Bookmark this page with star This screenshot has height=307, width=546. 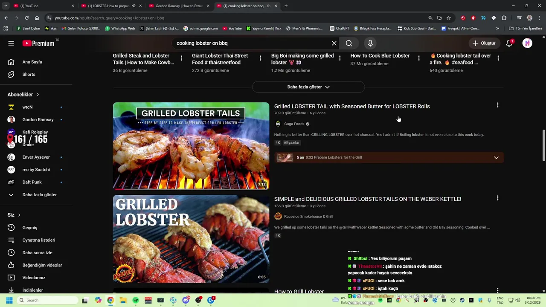(449, 18)
